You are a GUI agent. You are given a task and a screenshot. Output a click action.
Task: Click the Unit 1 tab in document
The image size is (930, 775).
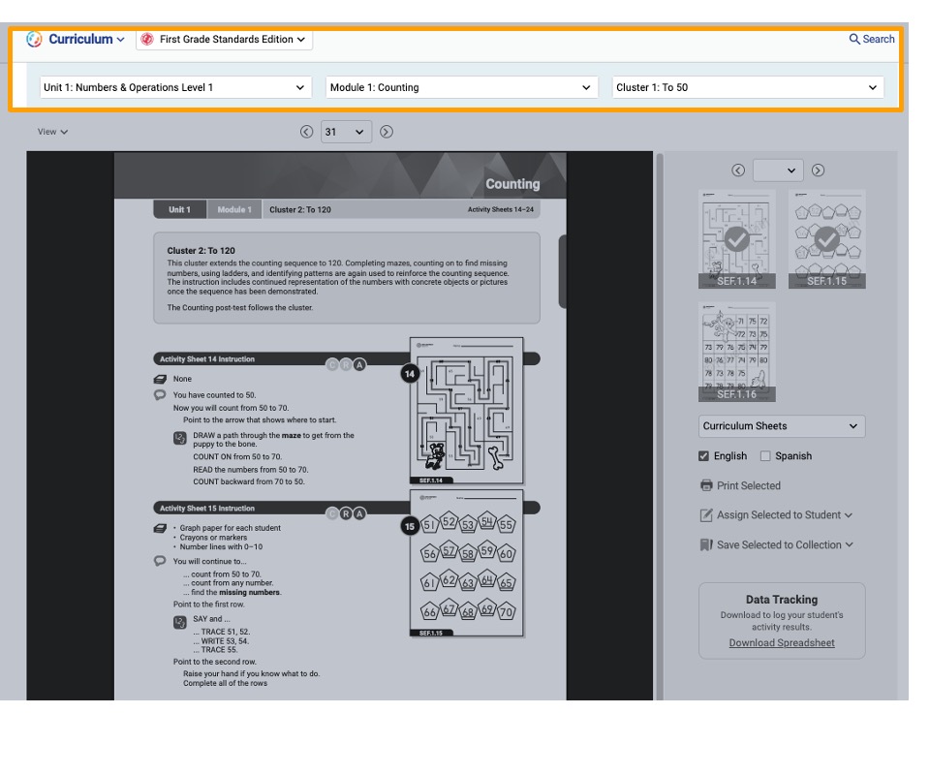180,209
